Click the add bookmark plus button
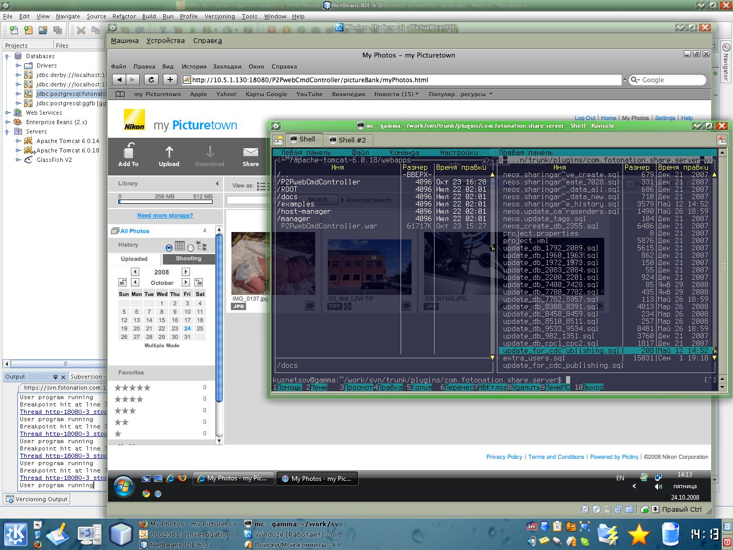 click(170, 80)
